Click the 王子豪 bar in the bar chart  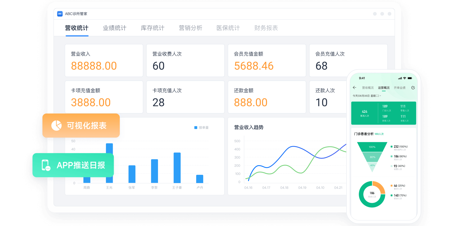[x=177, y=167]
